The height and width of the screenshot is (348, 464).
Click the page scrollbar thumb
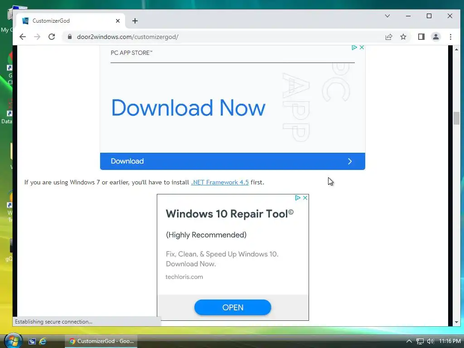pyautogui.click(x=456, y=118)
